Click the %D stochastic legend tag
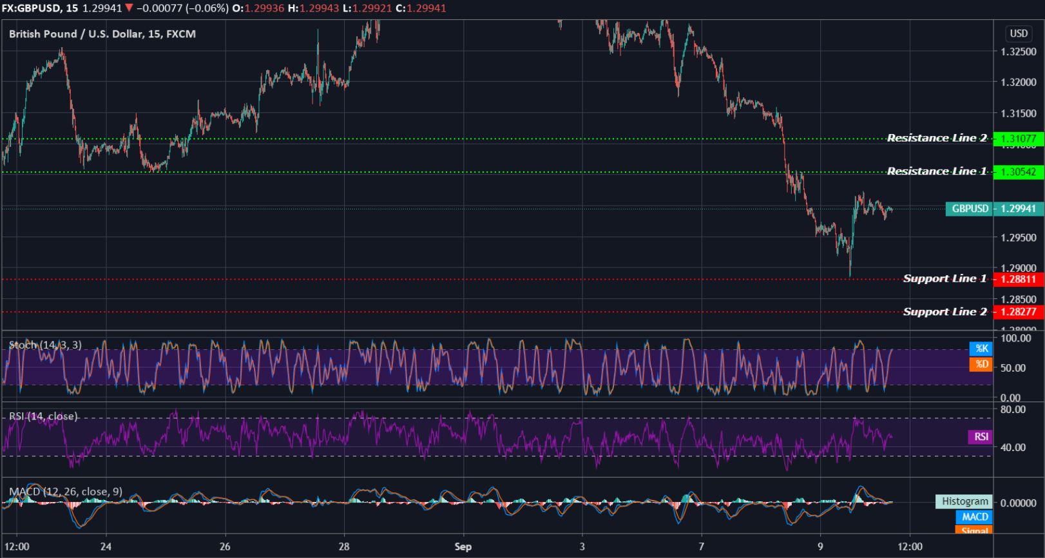Image resolution: width=1045 pixels, height=558 pixels. (x=981, y=364)
